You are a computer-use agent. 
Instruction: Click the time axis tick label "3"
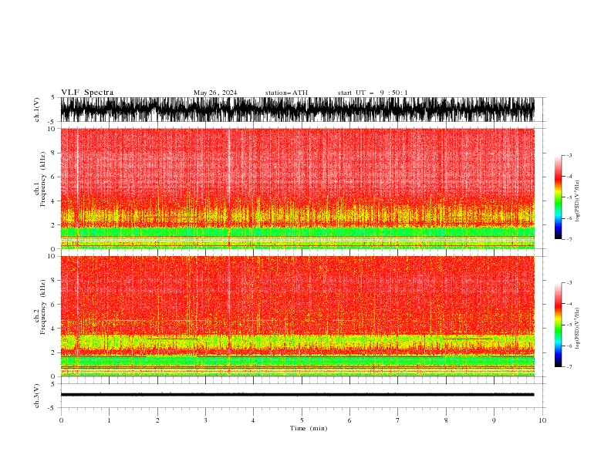205,420
